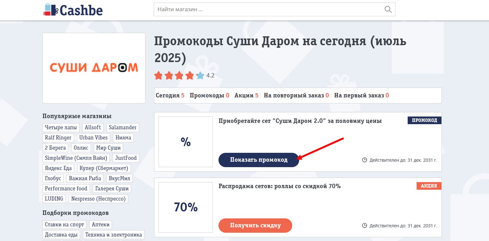Open the Ralf Ringer store tag
Screen dimensions: 489x241
coord(58,138)
